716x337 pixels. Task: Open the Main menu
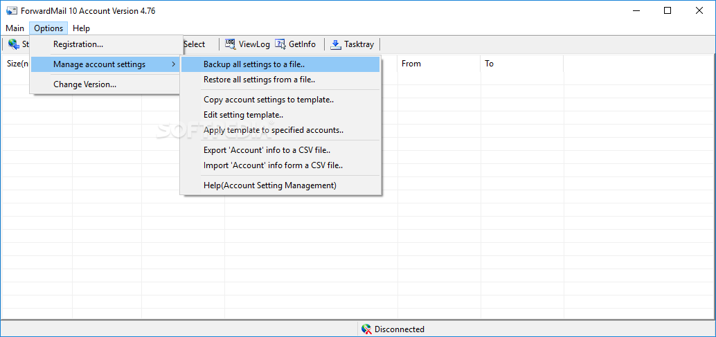click(x=15, y=28)
